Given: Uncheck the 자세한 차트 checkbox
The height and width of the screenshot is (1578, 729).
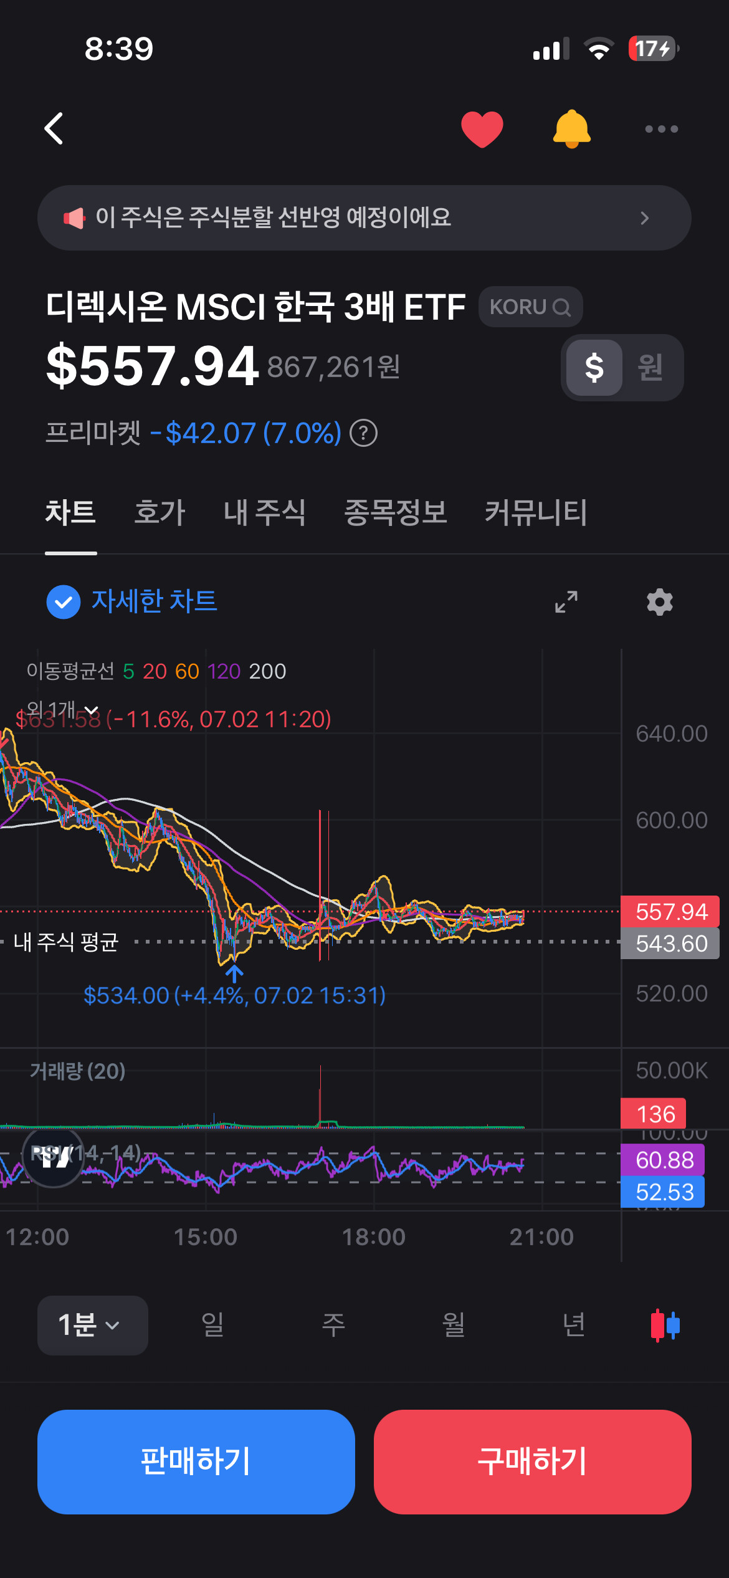Looking at the screenshot, I should [x=64, y=602].
